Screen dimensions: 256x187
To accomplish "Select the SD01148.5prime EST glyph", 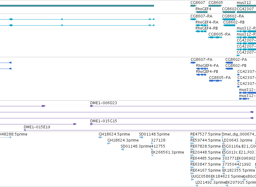I will point(141,137).
